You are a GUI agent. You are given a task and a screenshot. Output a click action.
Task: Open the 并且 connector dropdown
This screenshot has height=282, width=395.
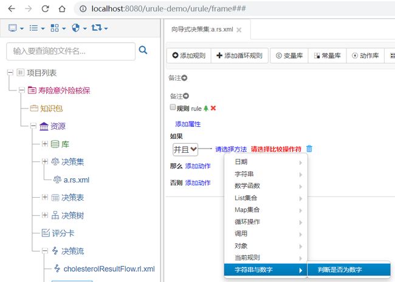185,150
